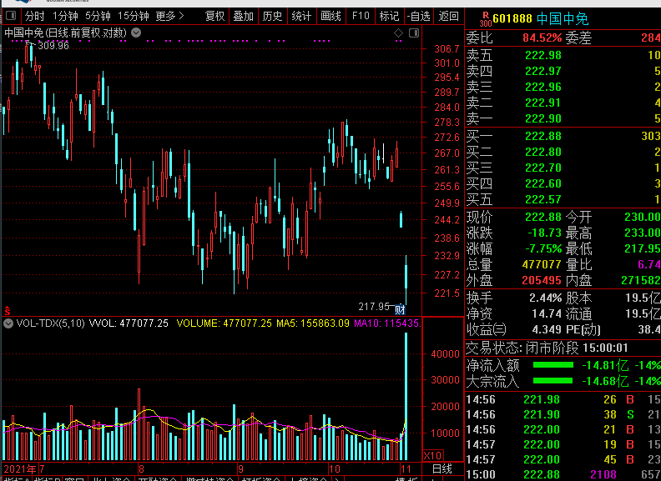Click the MA10 volume average label

386,323
